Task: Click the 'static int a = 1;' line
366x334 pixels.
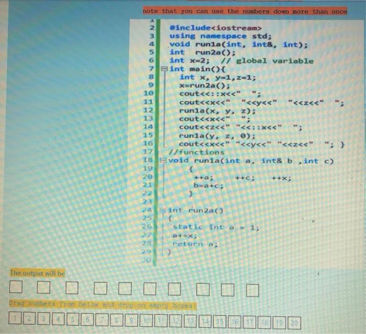Action: (215, 227)
